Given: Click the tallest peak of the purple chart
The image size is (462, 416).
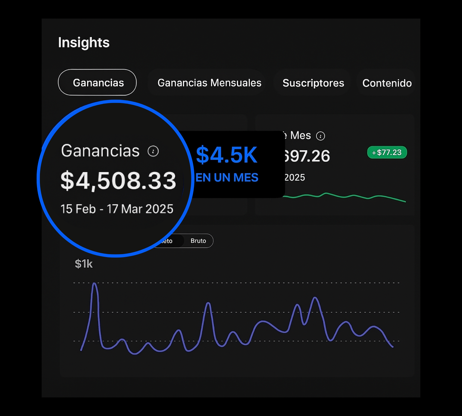Looking at the screenshot, I should [94, 285].
